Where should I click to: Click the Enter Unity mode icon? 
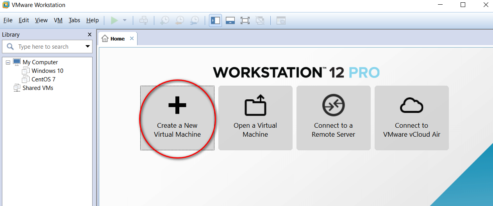[260, 20]
